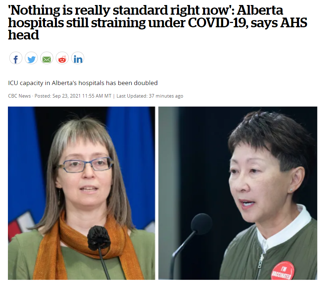Click the word 'hospitals' in the headline
The image size is (322, 282).
[36, 23]
